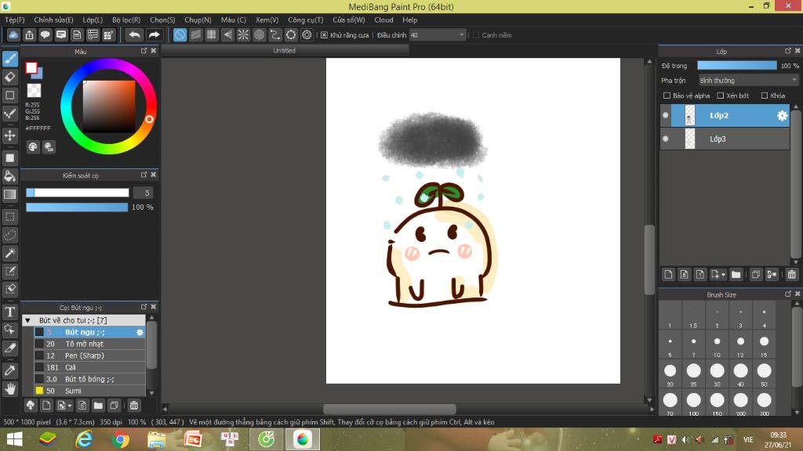The width and height of the screenshot is (803, 451).
Task: Click the brush opacity slider at 100 %
Action: tap(77, 207)
